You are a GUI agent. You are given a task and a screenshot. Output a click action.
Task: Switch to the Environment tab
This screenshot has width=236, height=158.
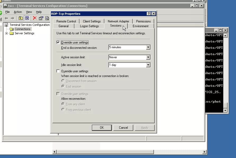tap(140, 26)
